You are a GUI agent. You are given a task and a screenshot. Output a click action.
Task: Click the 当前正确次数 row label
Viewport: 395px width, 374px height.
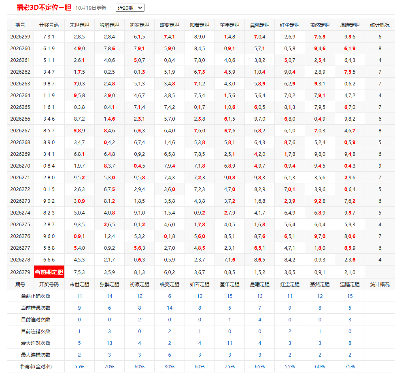tap(36, 296)
